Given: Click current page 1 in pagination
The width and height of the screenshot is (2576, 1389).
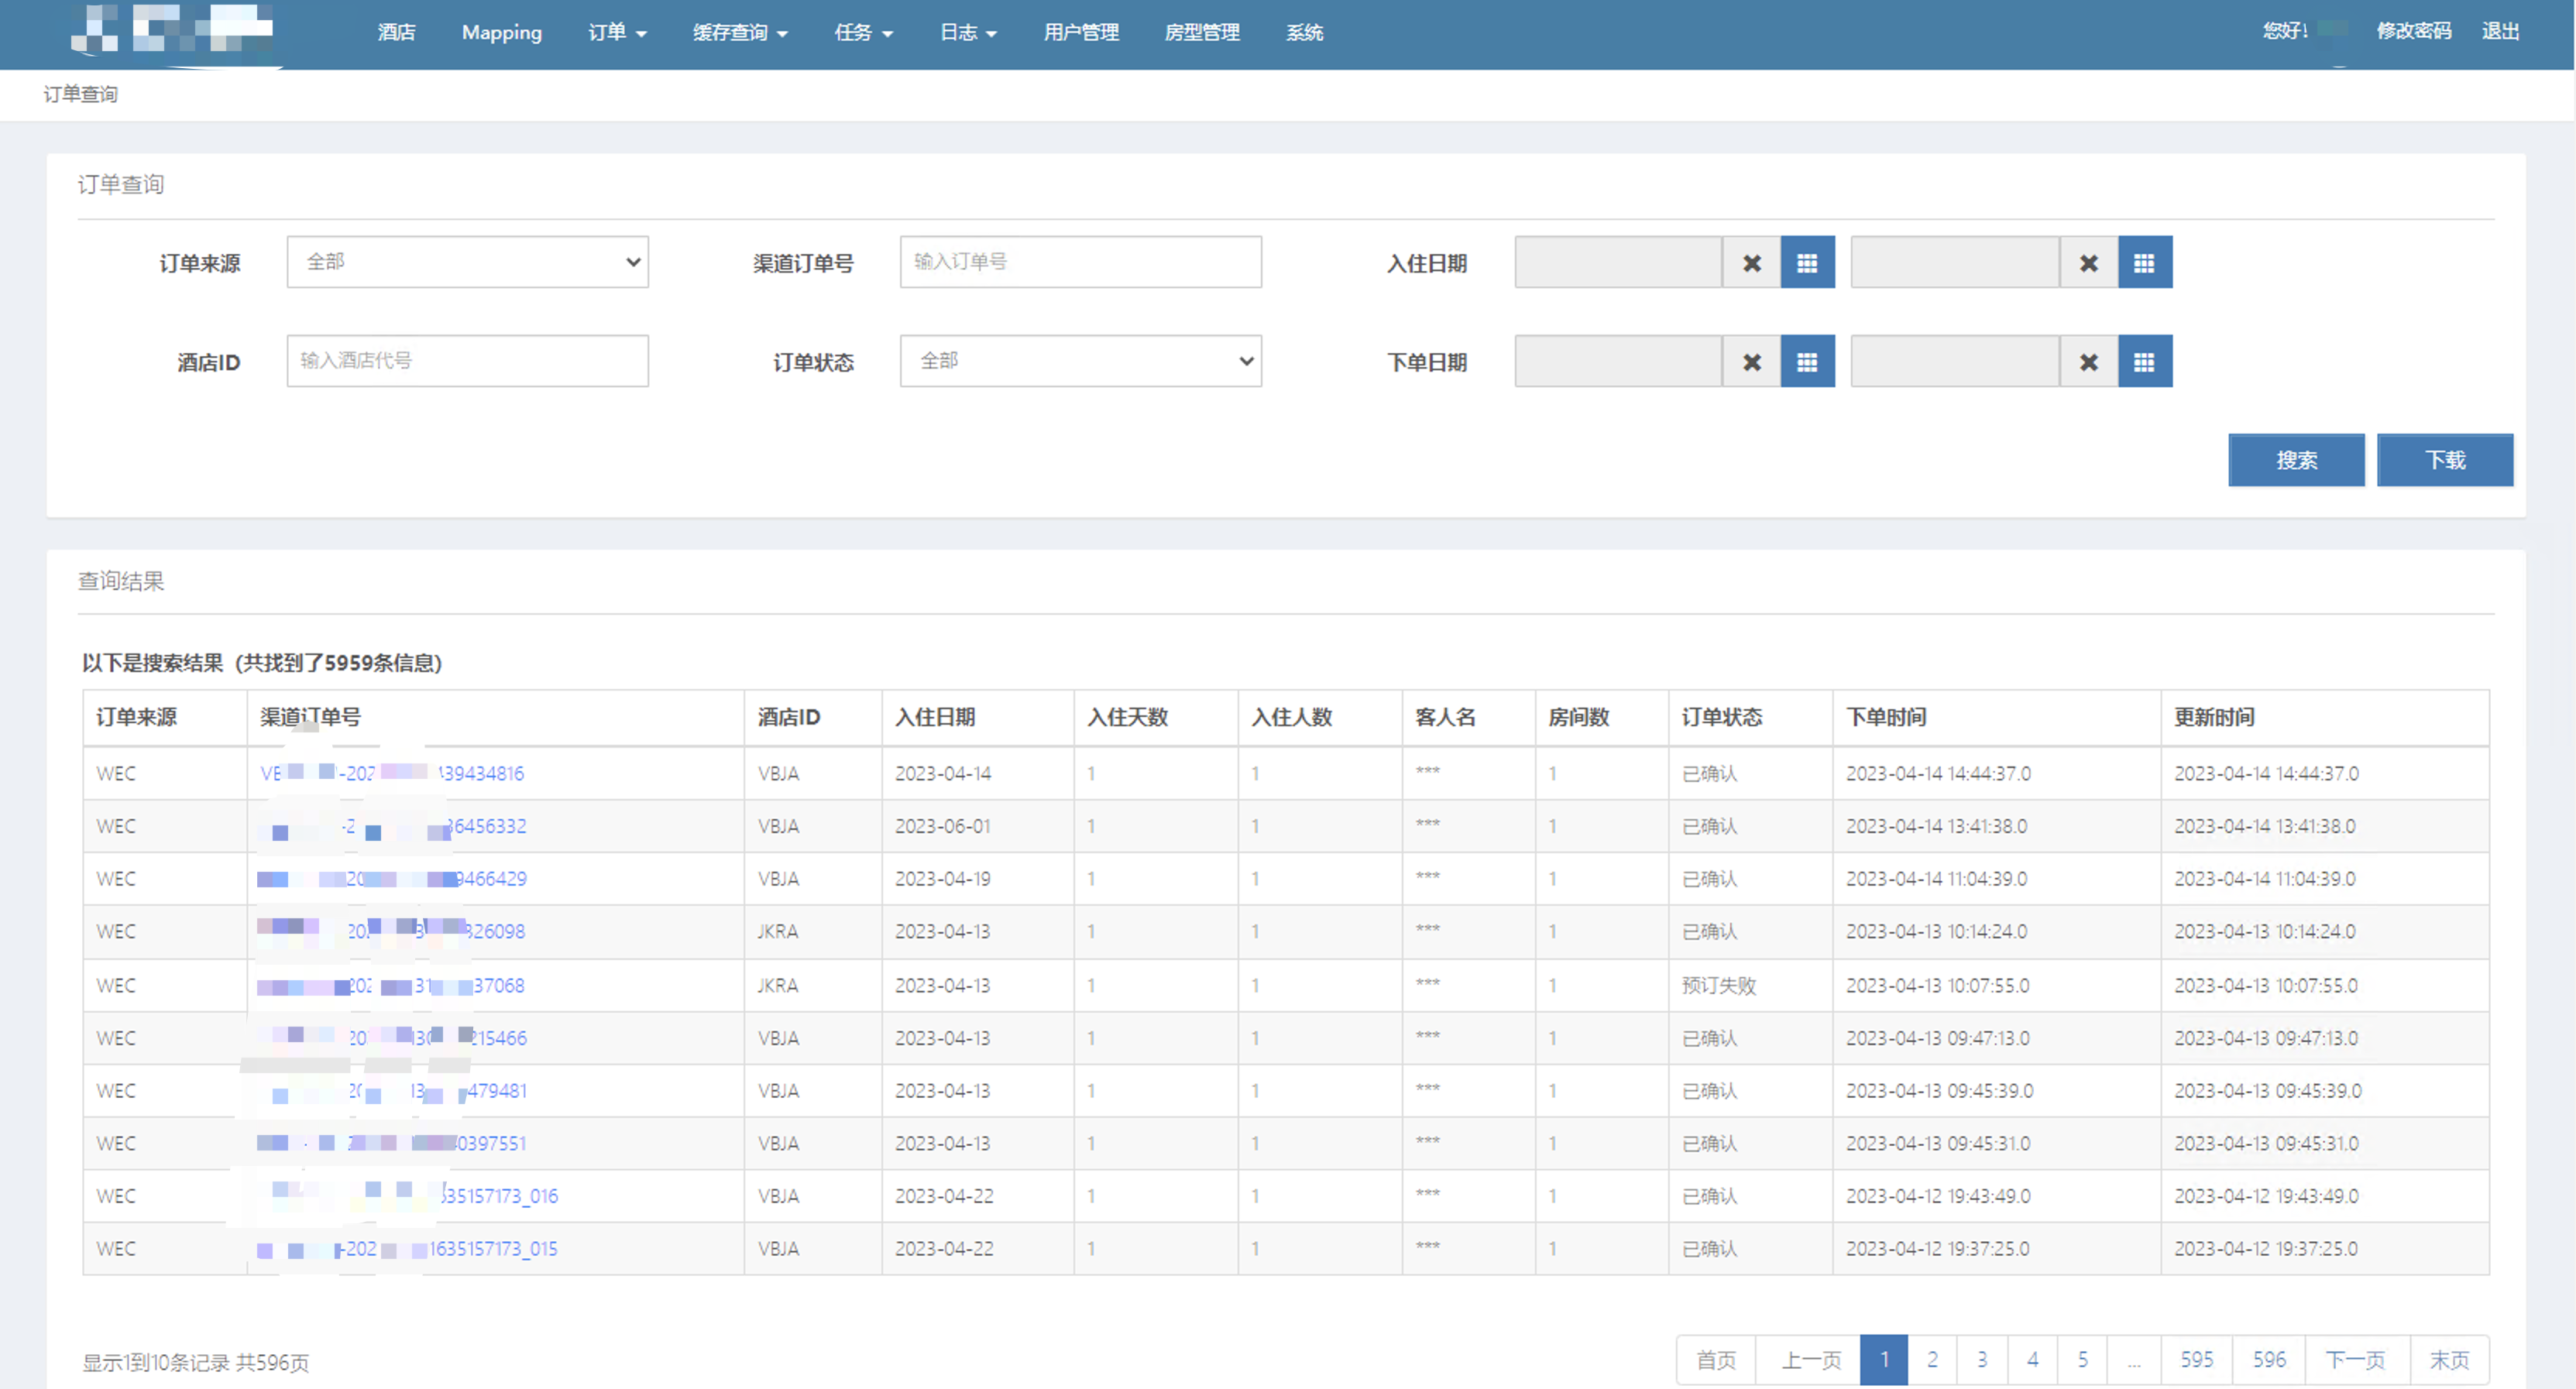Looking at the screenshot, I should (x=1884, y=1360).
